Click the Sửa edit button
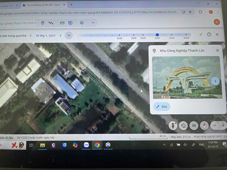The width and height of the screenshot is (227, 170). pos(162,107)
